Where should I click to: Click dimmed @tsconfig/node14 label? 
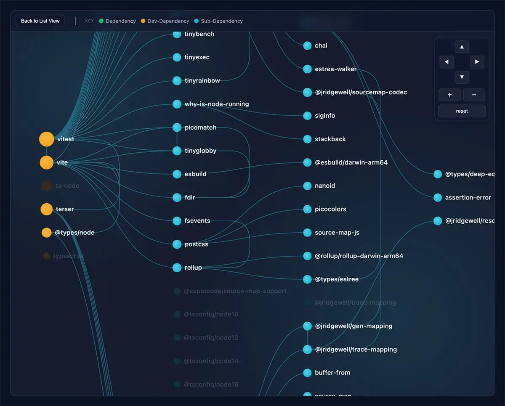[x=211, y=361]
